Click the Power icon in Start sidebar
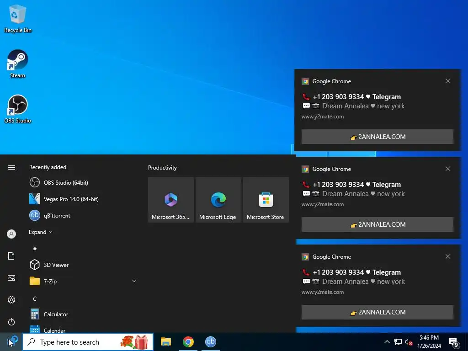Image resolution: width=468 pixels, height=351 pixels. click(x=11, y=322)
